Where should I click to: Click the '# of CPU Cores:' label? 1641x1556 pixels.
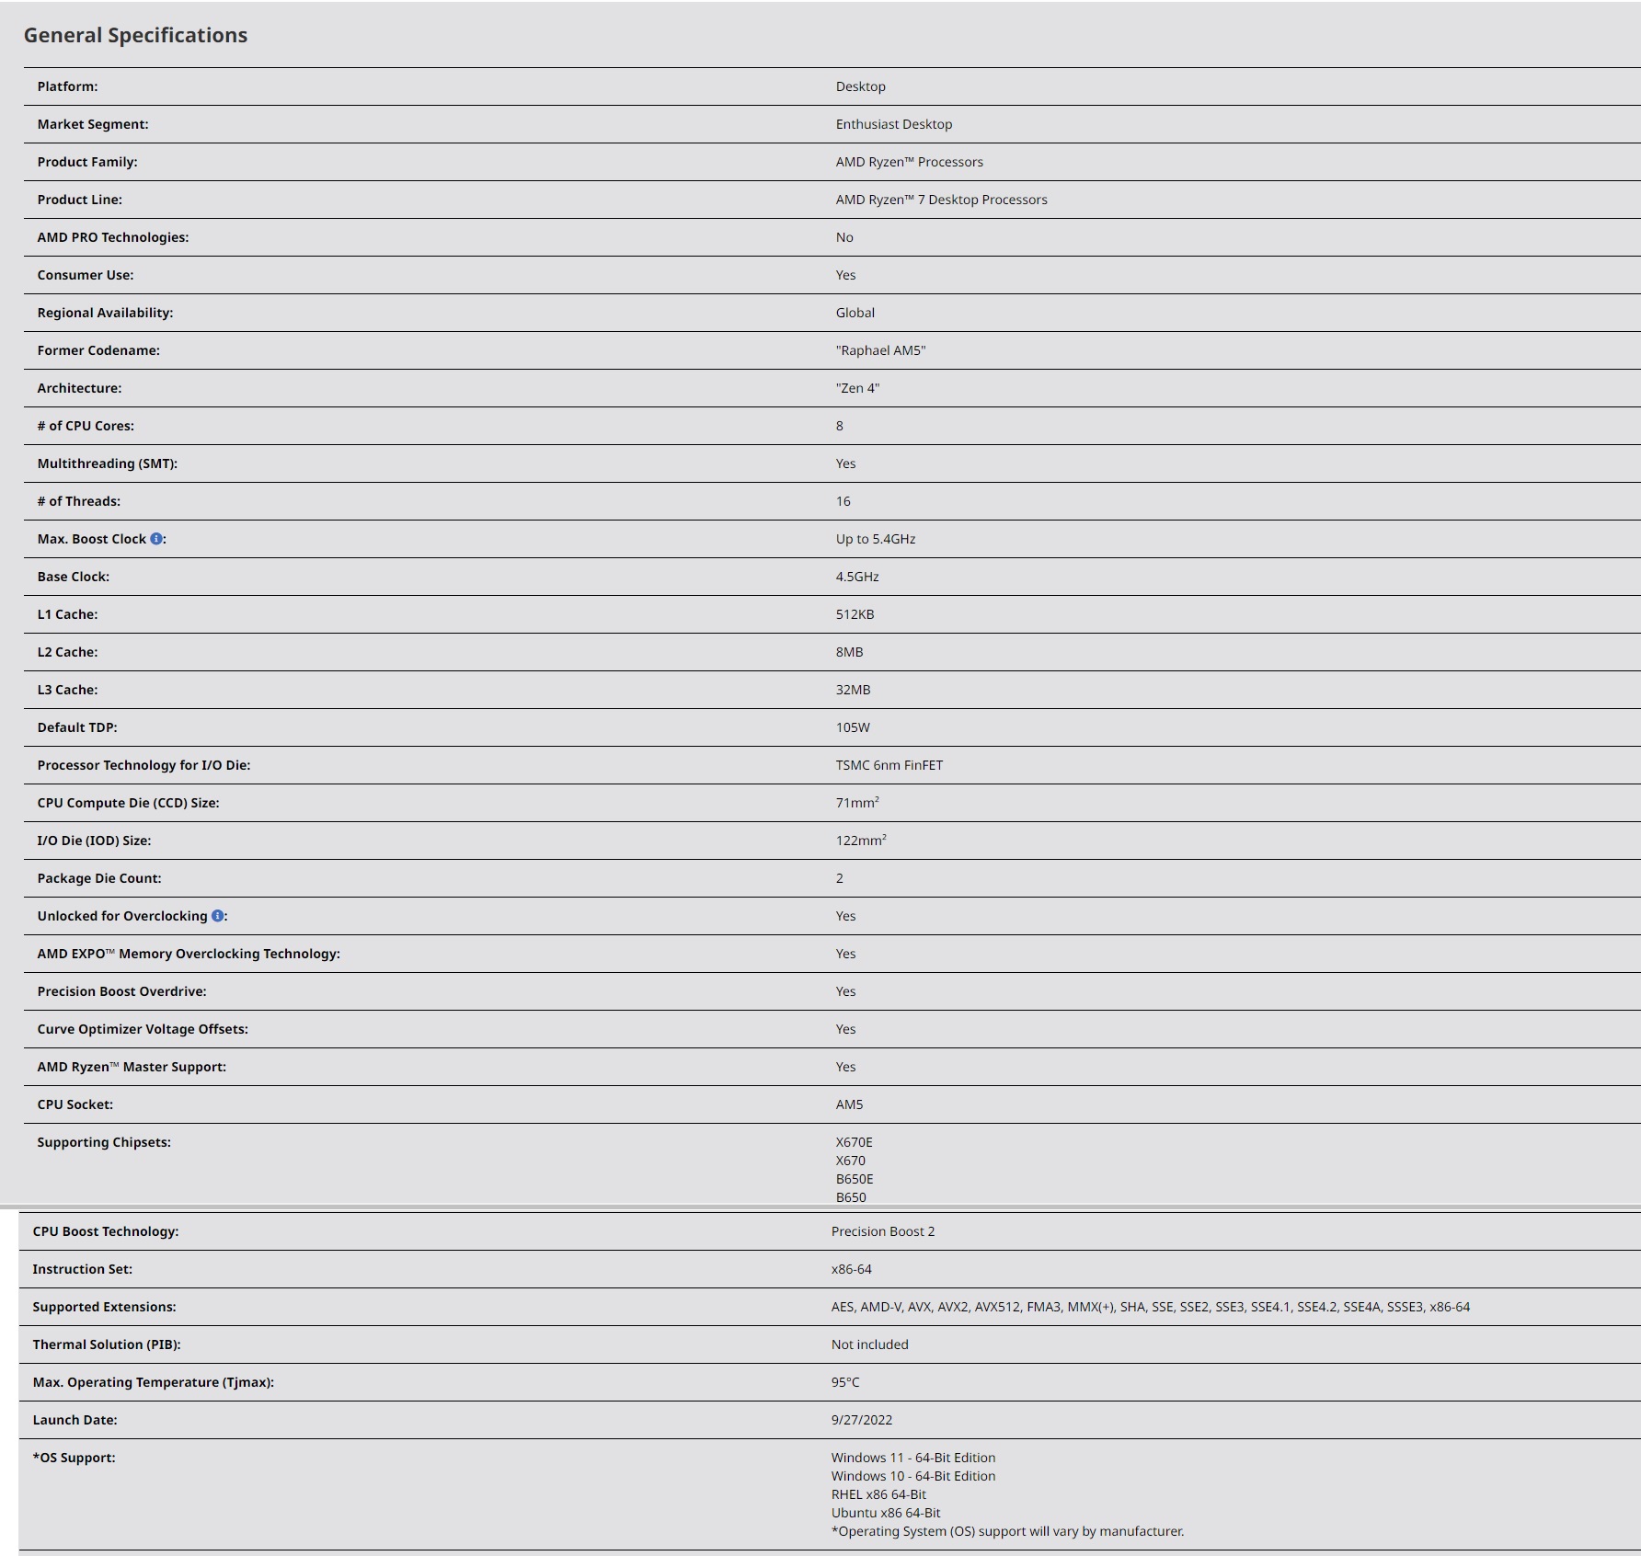86,426
